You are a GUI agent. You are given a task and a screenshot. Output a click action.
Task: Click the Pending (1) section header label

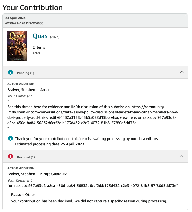pos(25,73)
